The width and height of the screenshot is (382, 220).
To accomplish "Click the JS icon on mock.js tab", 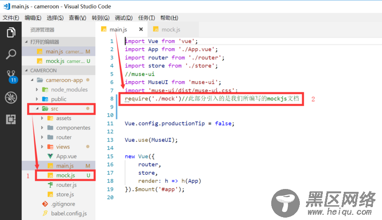I will tap(156, 30).
